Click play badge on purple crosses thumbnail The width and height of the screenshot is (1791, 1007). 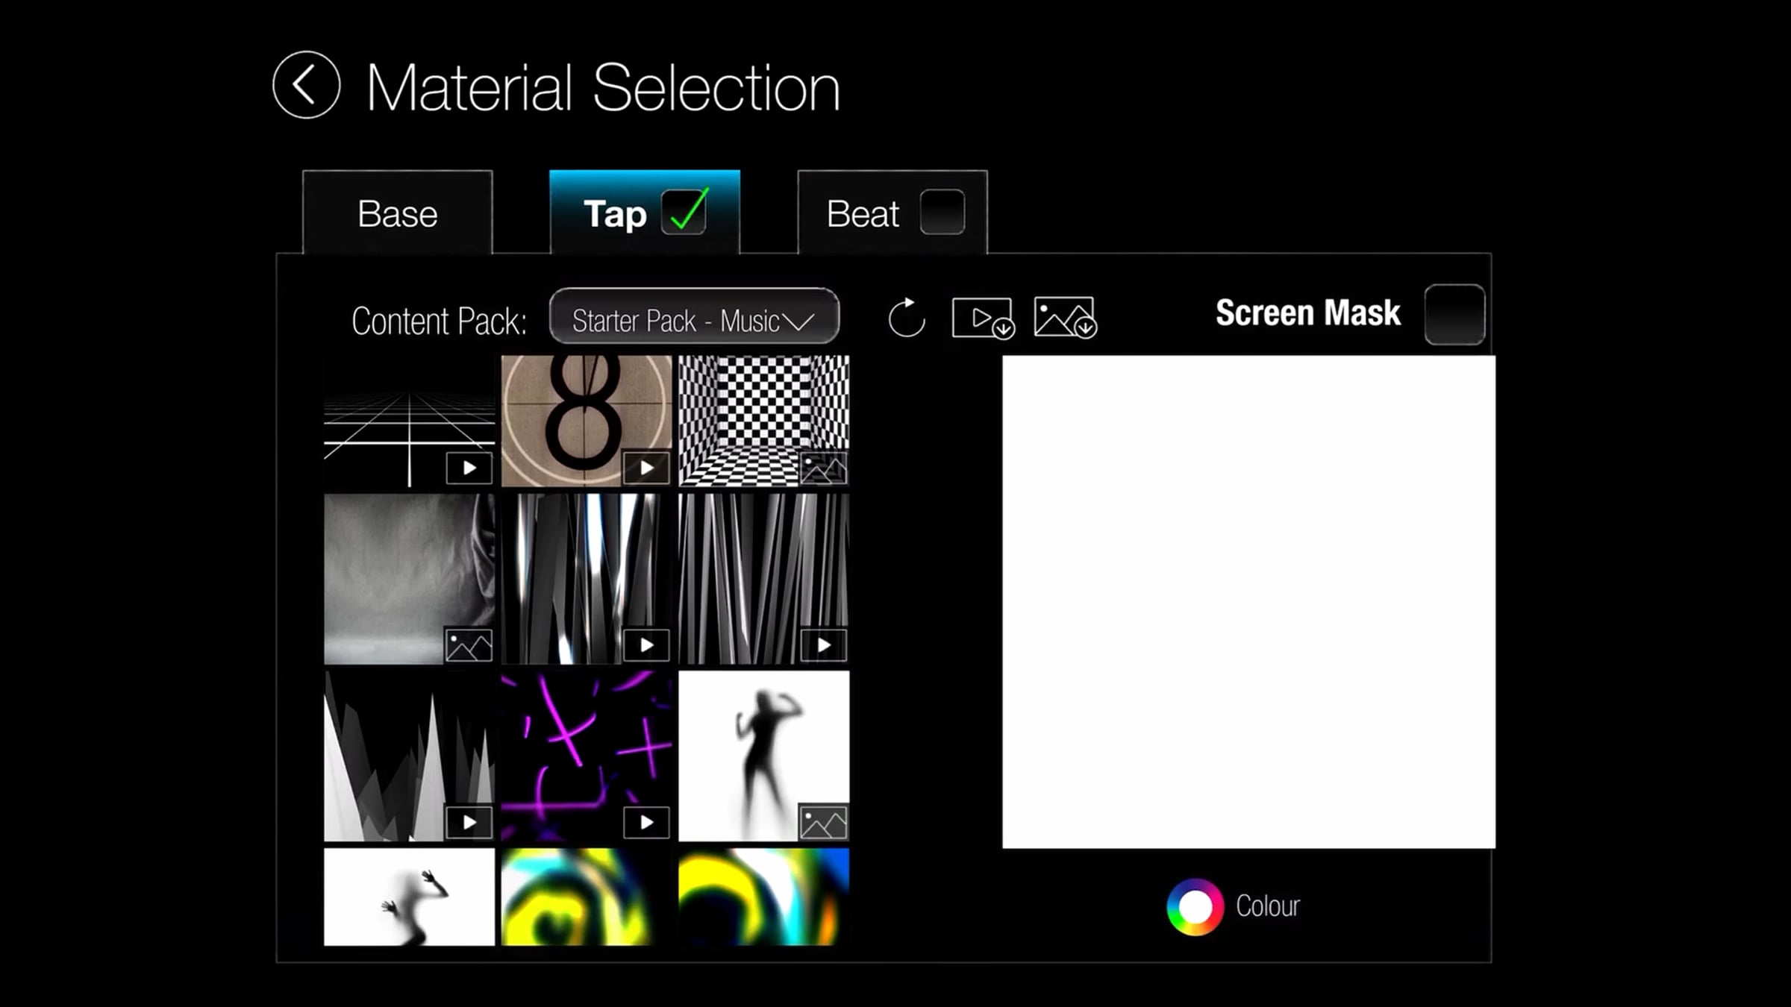[x=646, y=822]
